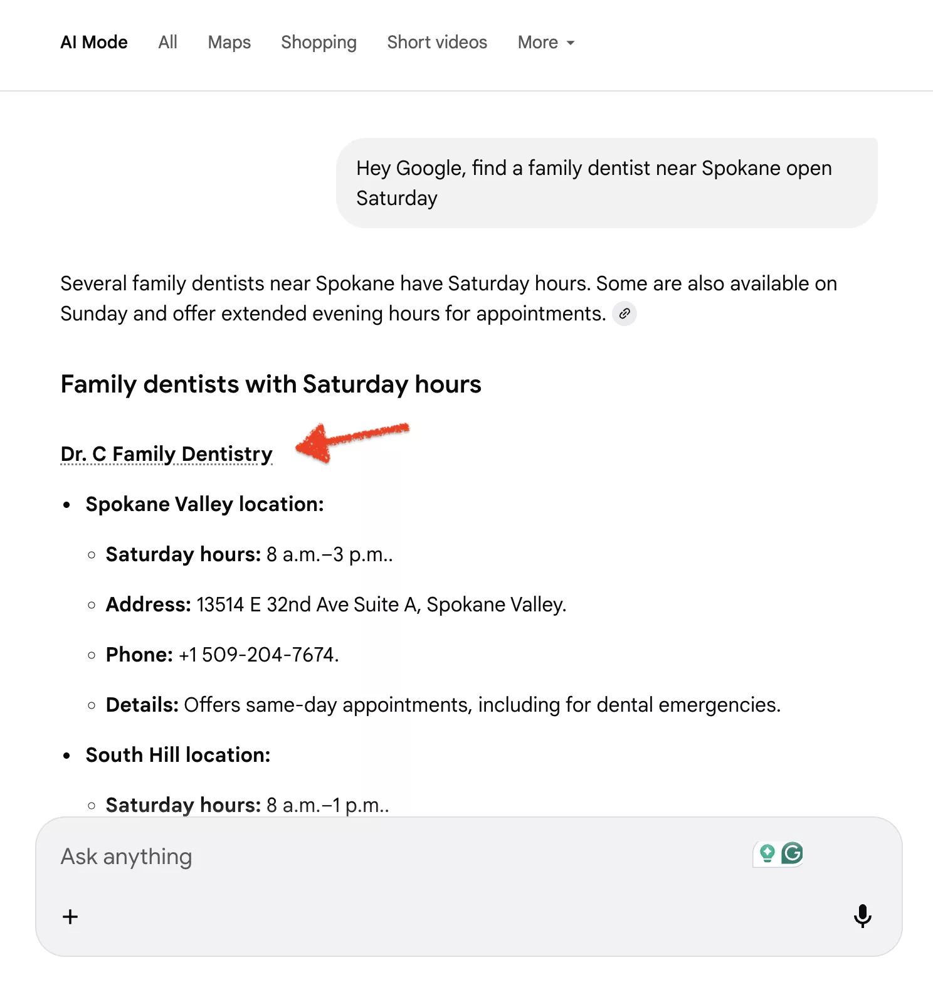
Task: Open the Shopping tab
Action: click(319, 42)
